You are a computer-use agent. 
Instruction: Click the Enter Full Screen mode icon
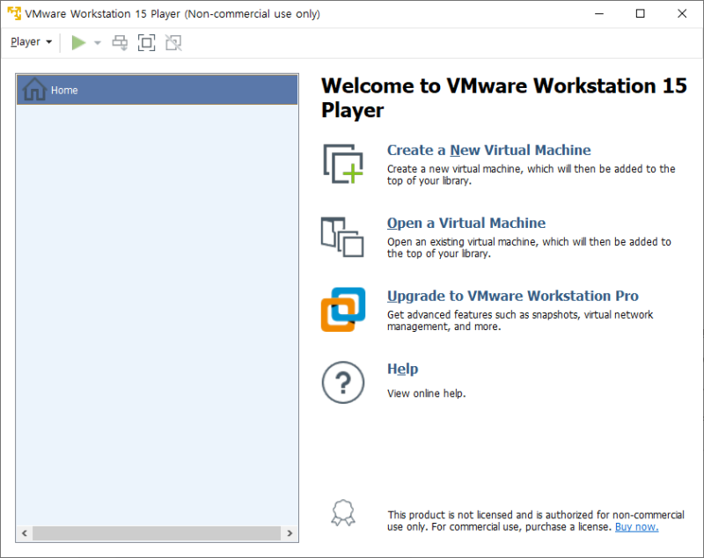(x=146, y=41)
